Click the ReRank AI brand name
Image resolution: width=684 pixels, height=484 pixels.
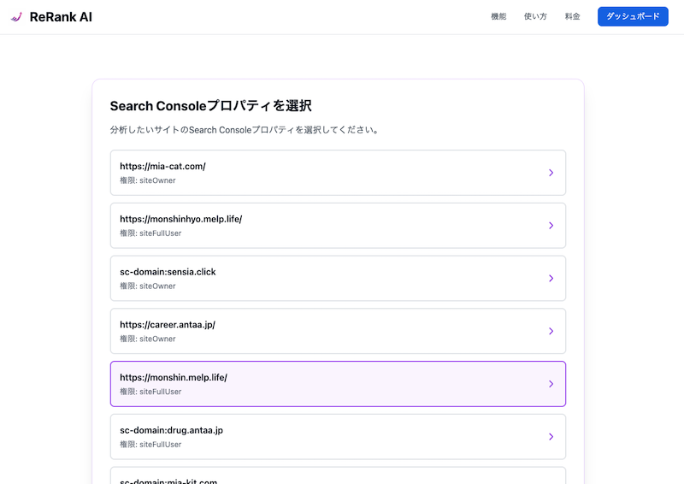(x=61, y=17)
